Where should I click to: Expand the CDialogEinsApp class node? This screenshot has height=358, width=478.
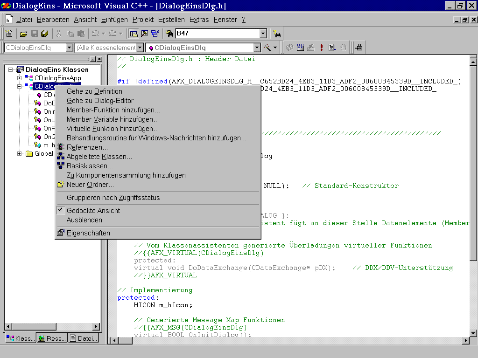pos(19,78)
